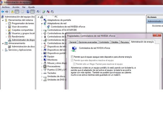Viewport: 163px width, 113px height.
Task: Click the Servicios y Aplicaciones icon
Action: click(x=6, y=50)
